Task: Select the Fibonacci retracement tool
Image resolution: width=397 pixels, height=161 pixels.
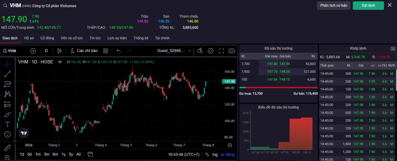Action: pyautogui.click(x=7, y=84)
